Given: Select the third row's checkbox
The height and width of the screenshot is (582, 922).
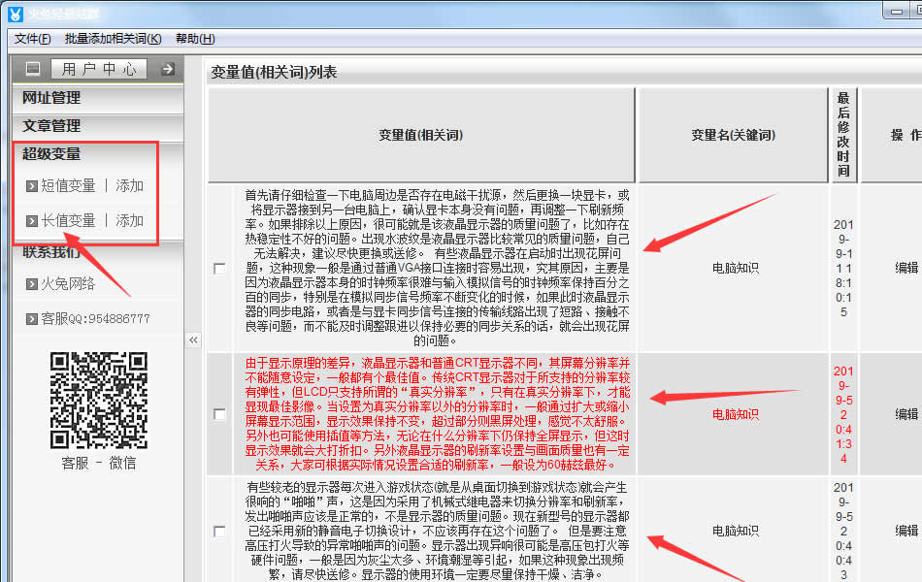Looking at the screenshot, I should [220, 531].
